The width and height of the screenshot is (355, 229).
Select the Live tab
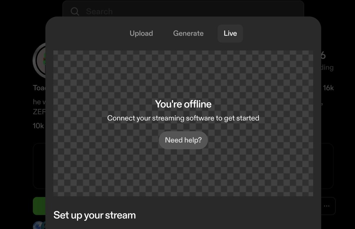click(x=230, y=33)
